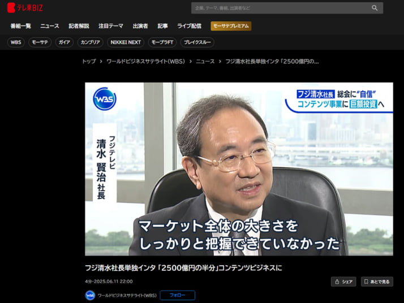
Task: Open ワールドビジネスサテライト(WBS) channel name link
Action: click(127, 295)
